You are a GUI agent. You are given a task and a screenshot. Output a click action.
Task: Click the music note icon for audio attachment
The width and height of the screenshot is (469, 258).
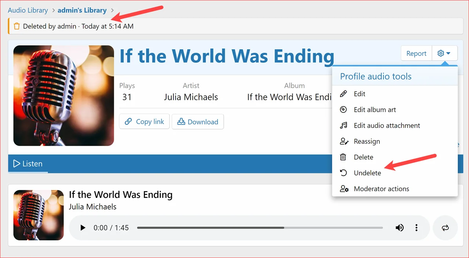pyautogui.click(x=343, y=126)
